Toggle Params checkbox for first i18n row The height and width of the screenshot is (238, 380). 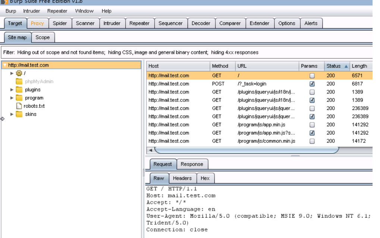tap(312, 92)
